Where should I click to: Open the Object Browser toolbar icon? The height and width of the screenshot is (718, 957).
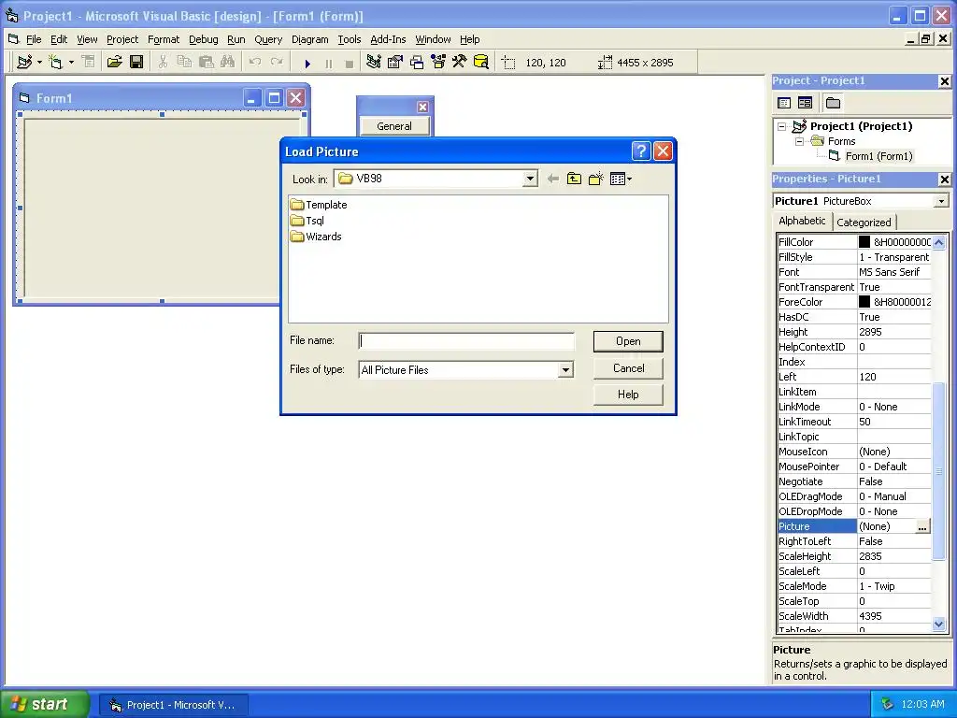pos(438,62)
